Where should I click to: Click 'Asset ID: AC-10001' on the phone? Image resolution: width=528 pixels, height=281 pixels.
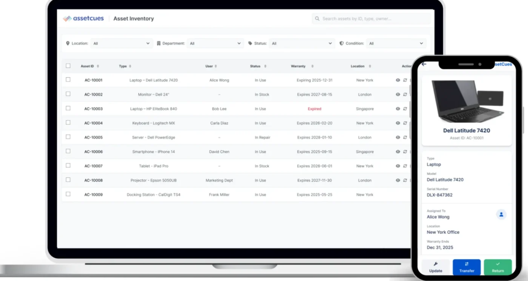tap(467, 138)
